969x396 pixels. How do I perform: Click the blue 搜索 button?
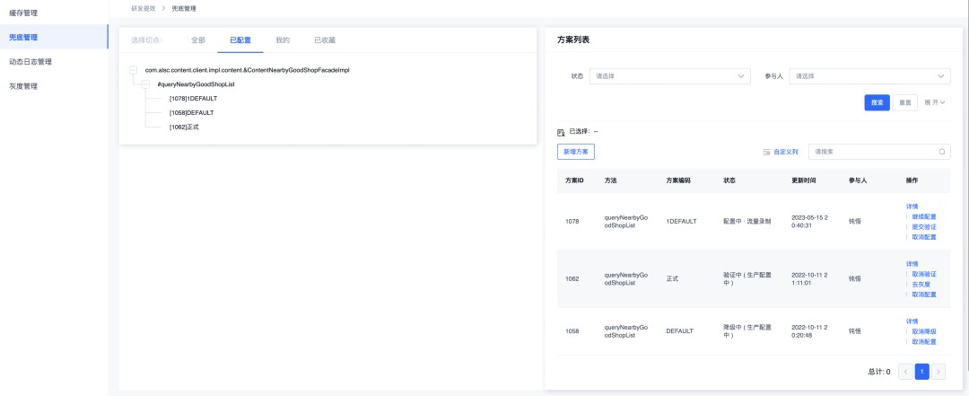click(x=877, y=102)
